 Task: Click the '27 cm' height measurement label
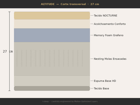pos(8,52)
